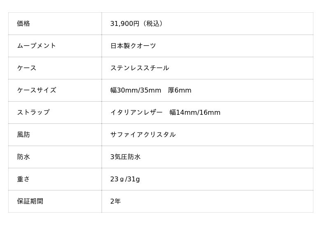Click the 価格 label cell
The width and height of the screenshot is (329, 225).
(x=23, y=24)
